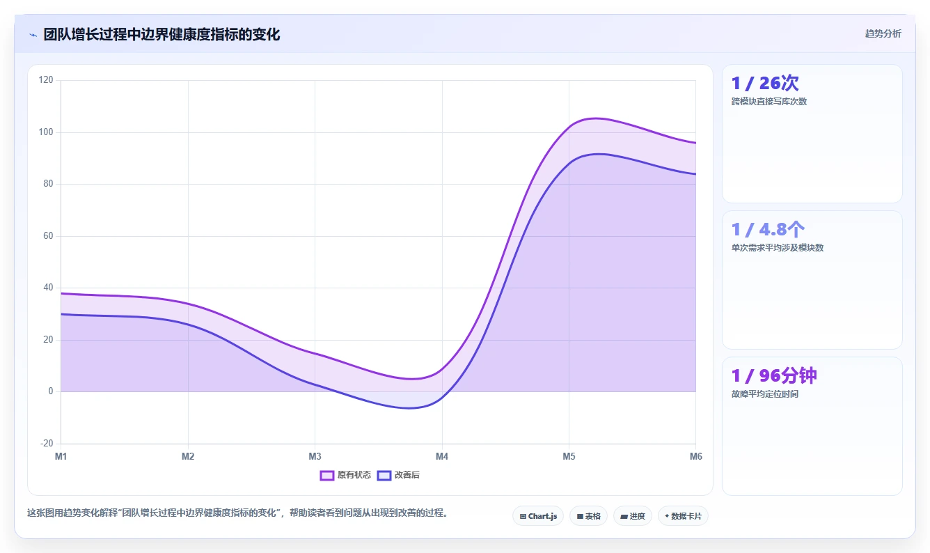Click the 趋势分析 label in the header
The image size is (930, 553).
click(883, 33)
